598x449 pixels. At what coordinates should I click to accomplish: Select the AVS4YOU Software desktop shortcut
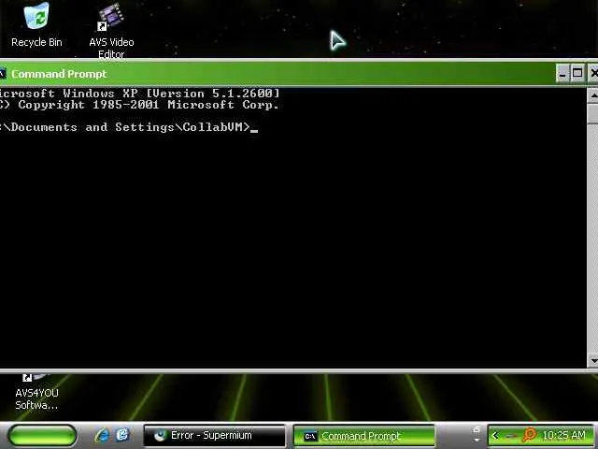36,393
